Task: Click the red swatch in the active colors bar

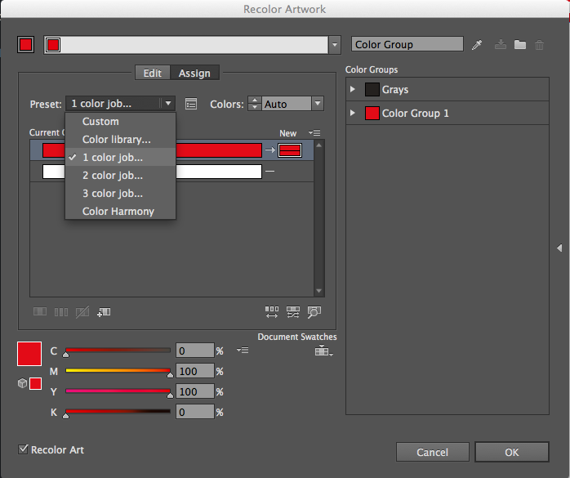Action: (x=53, y=45)
